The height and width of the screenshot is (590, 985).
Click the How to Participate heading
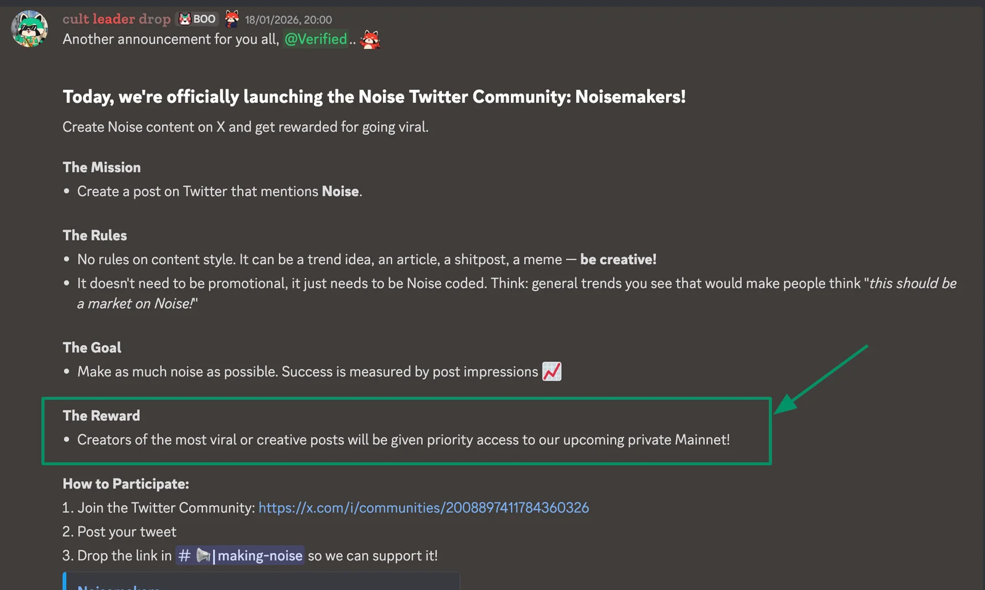tap(126, 484)
